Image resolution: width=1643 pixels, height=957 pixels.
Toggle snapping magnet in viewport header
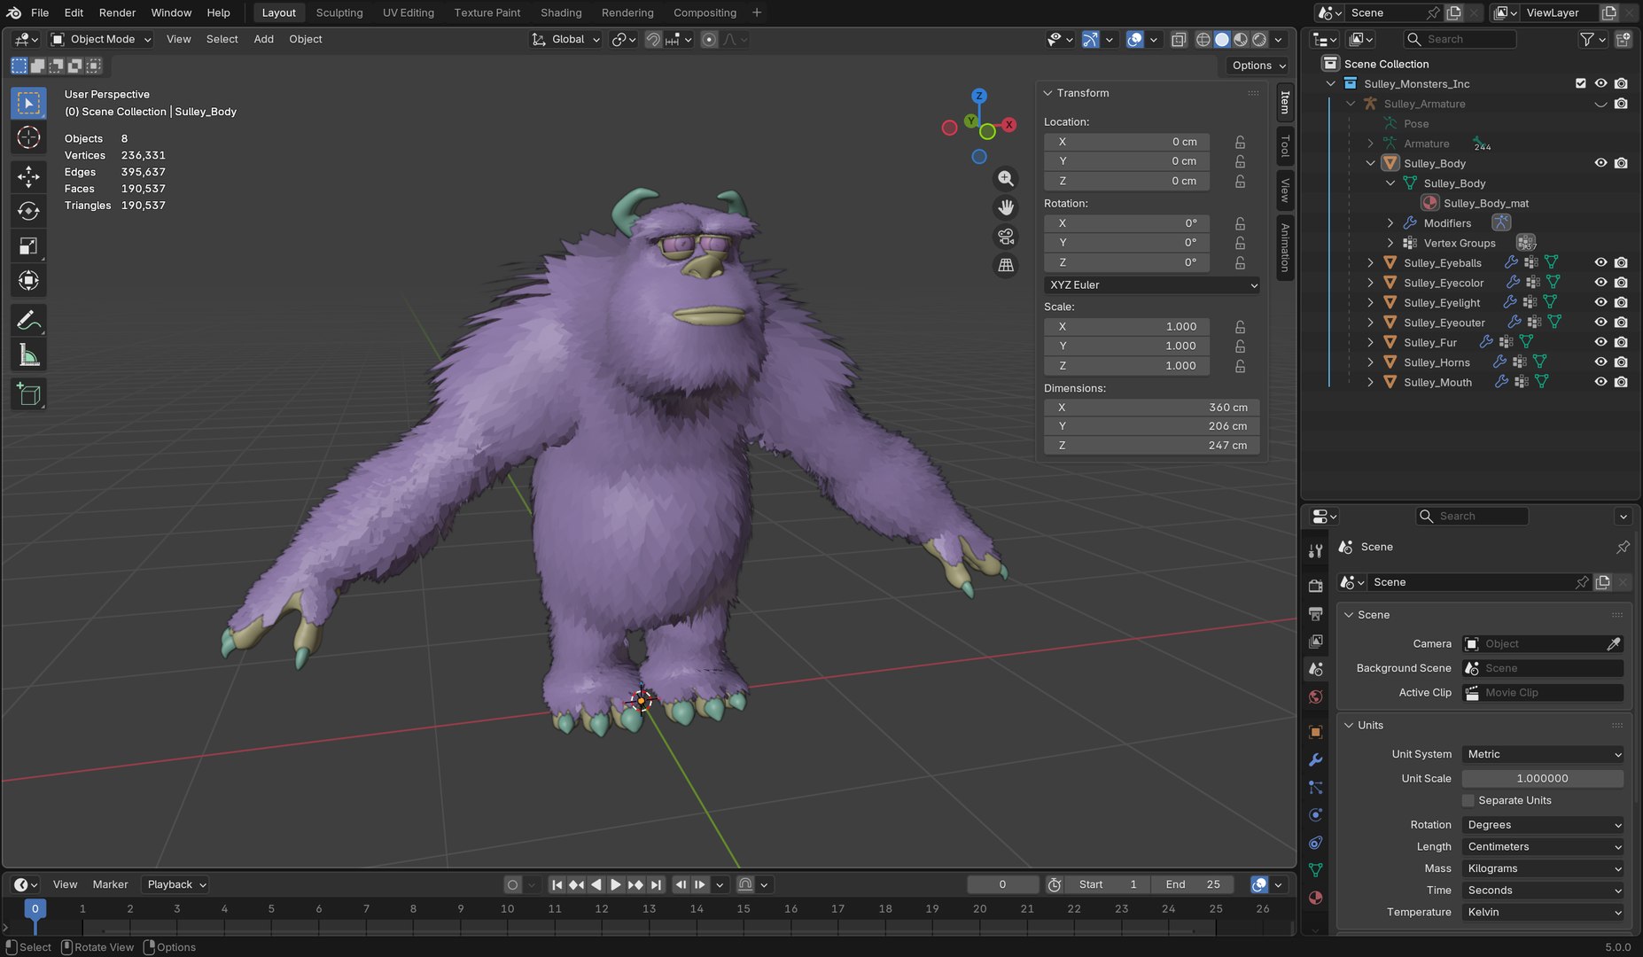653,39
